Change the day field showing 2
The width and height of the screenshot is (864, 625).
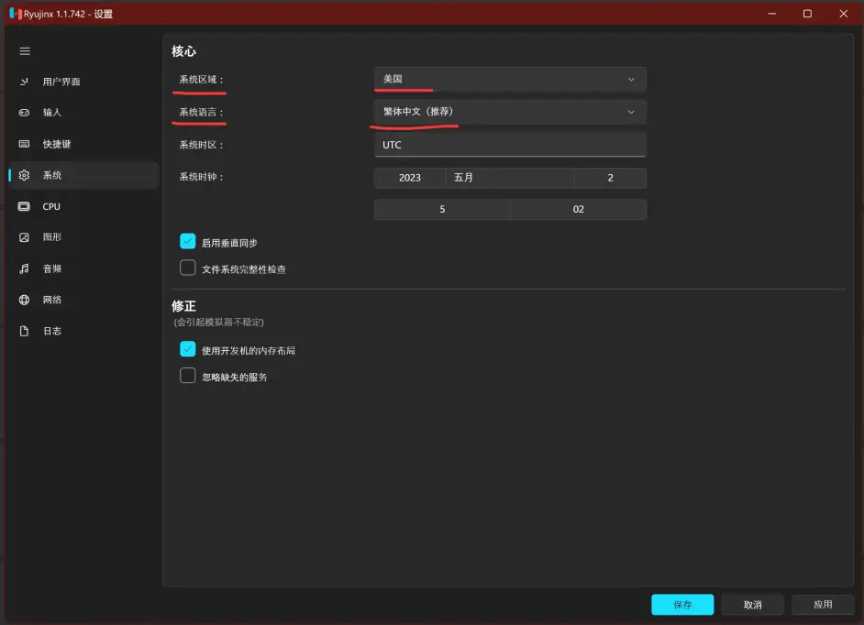[611, 178]
